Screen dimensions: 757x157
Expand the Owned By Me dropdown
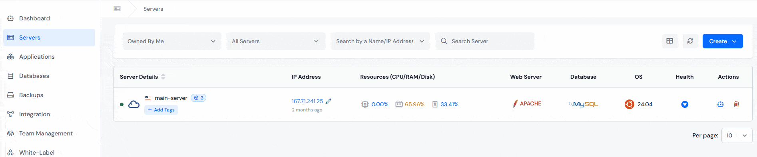pos(172,41)
